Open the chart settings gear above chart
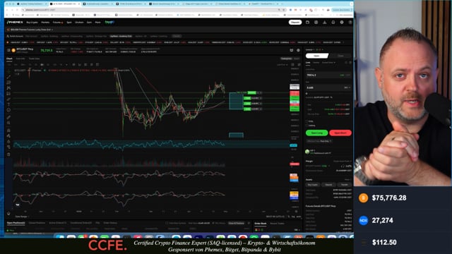452x254 pixels. tap(298, 50)
